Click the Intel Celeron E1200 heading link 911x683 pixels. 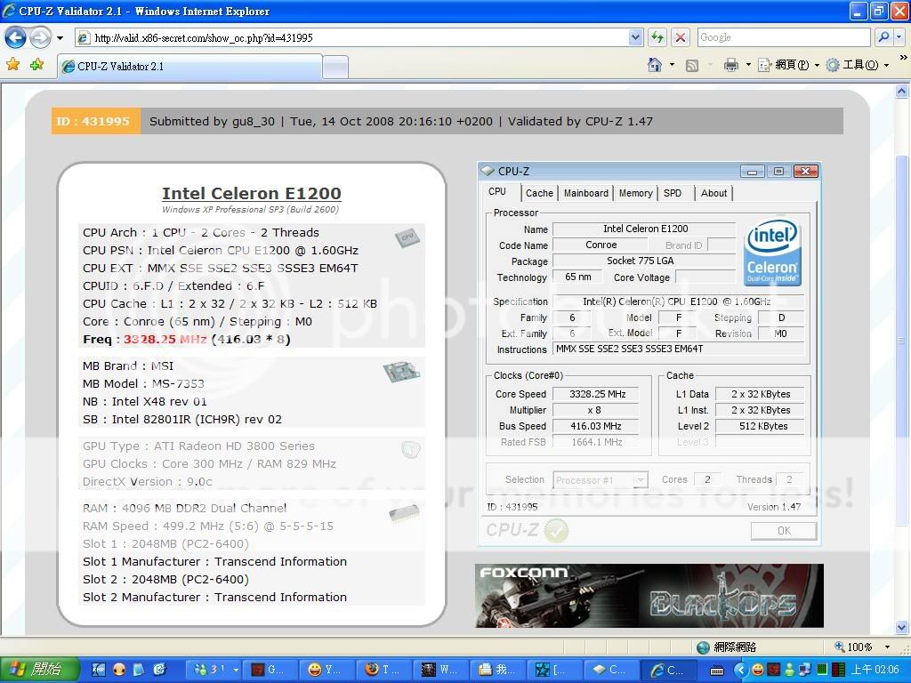pos(252,193)
